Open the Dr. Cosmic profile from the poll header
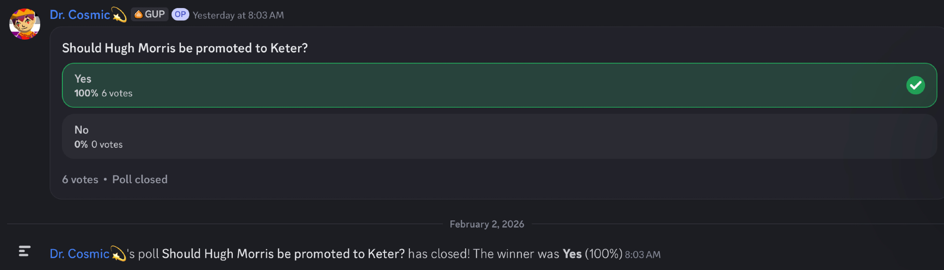Image resolution: width=944 pixels, height=270 pixels. (x=80, y=15)
